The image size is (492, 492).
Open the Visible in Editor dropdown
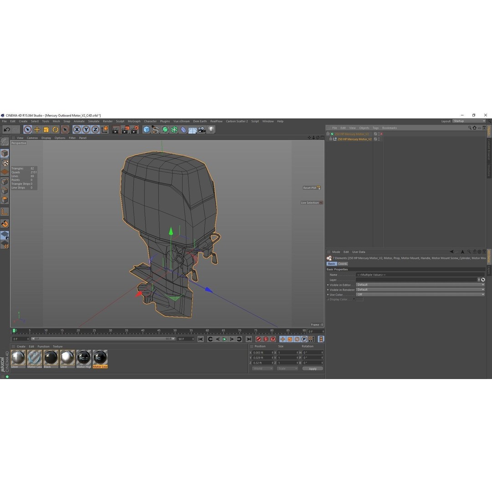coord(420,285)
